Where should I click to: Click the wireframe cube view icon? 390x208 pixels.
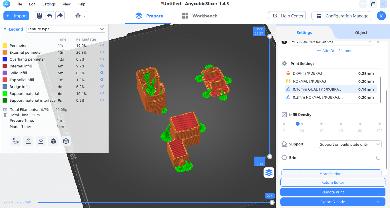point(66,141)
